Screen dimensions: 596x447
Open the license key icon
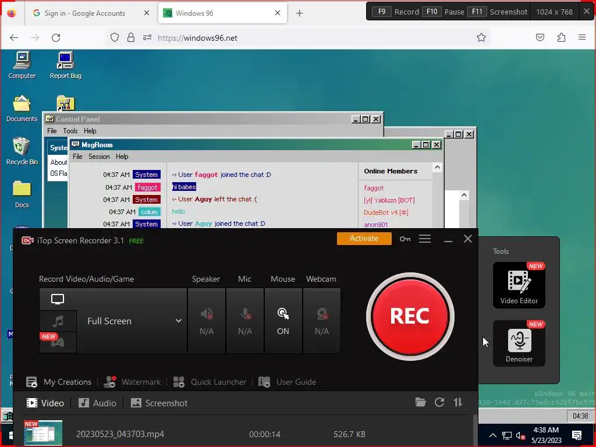click(405, 239)
